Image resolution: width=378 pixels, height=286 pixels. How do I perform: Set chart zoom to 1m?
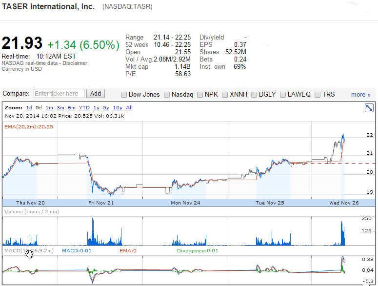[49, 107]
